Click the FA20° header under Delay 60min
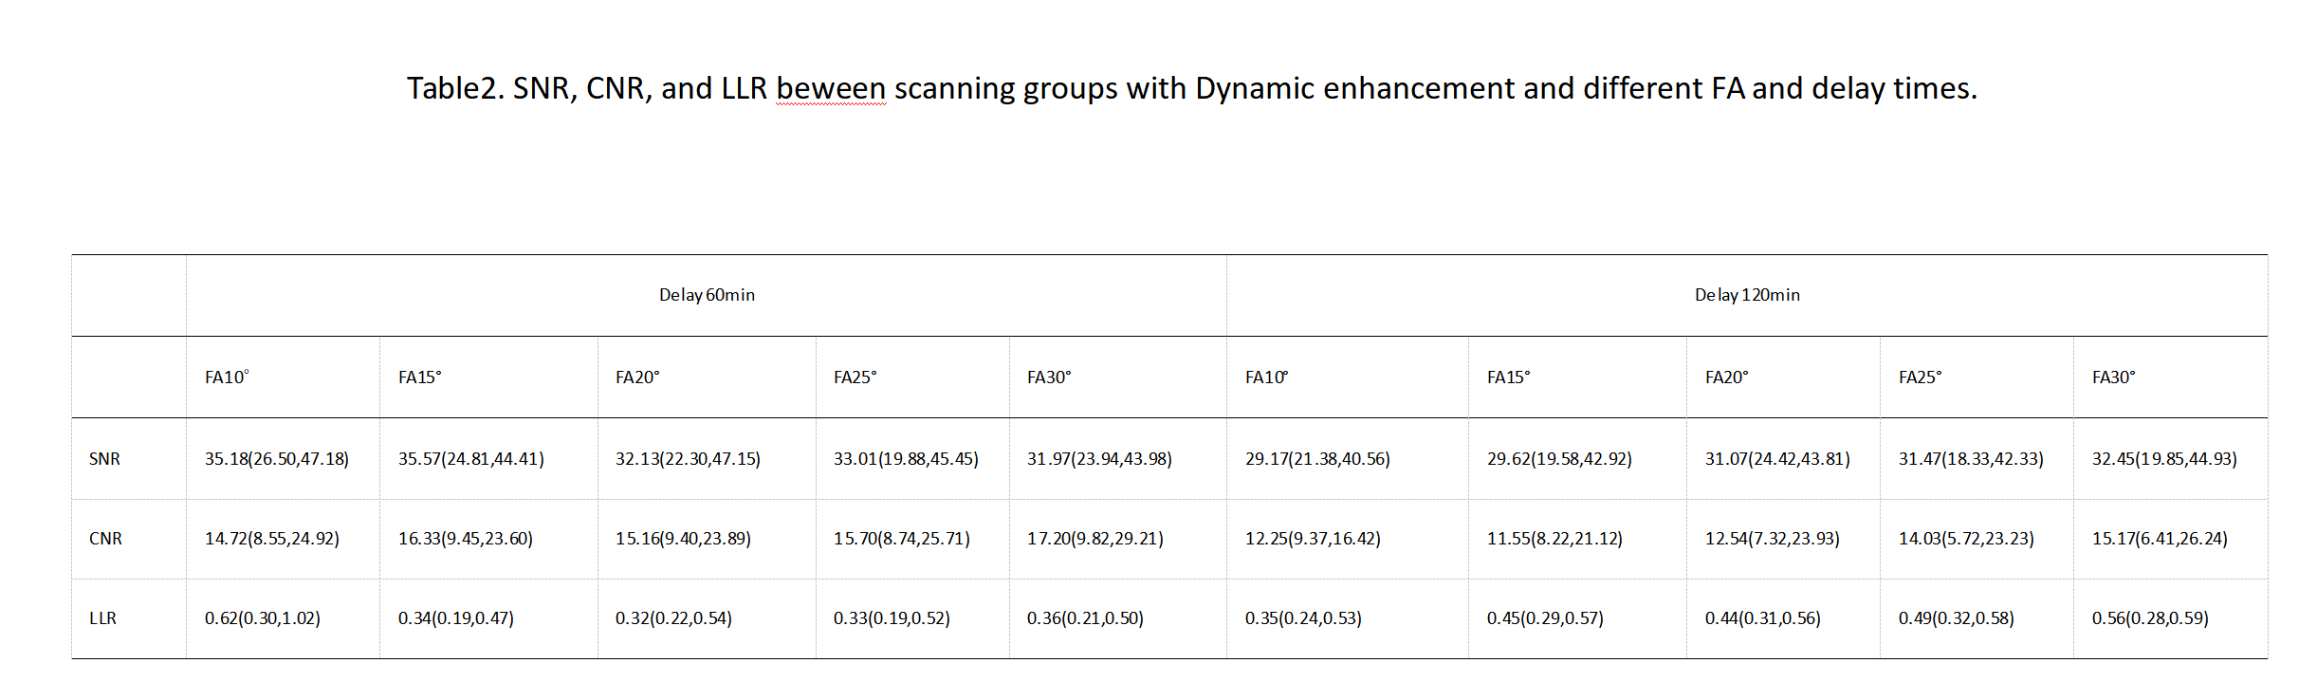Viewport: 2299px width, 700px height. click(637, 378)
